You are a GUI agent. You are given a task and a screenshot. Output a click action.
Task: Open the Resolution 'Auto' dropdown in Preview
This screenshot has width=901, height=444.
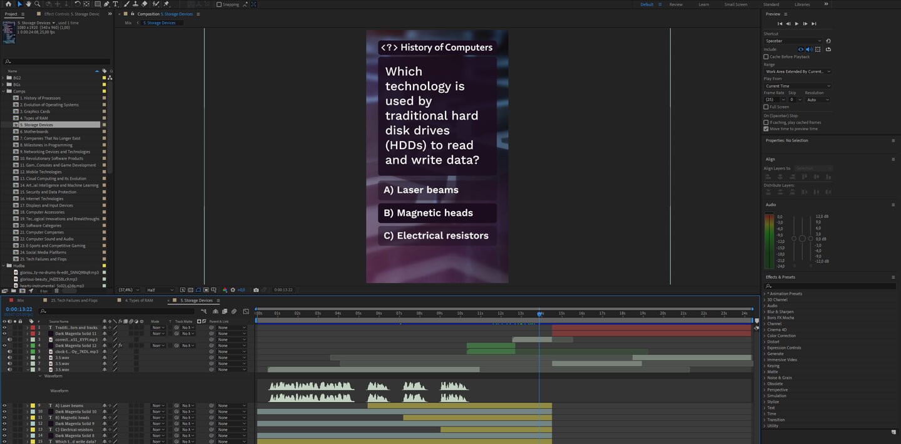tap(818, 100)
